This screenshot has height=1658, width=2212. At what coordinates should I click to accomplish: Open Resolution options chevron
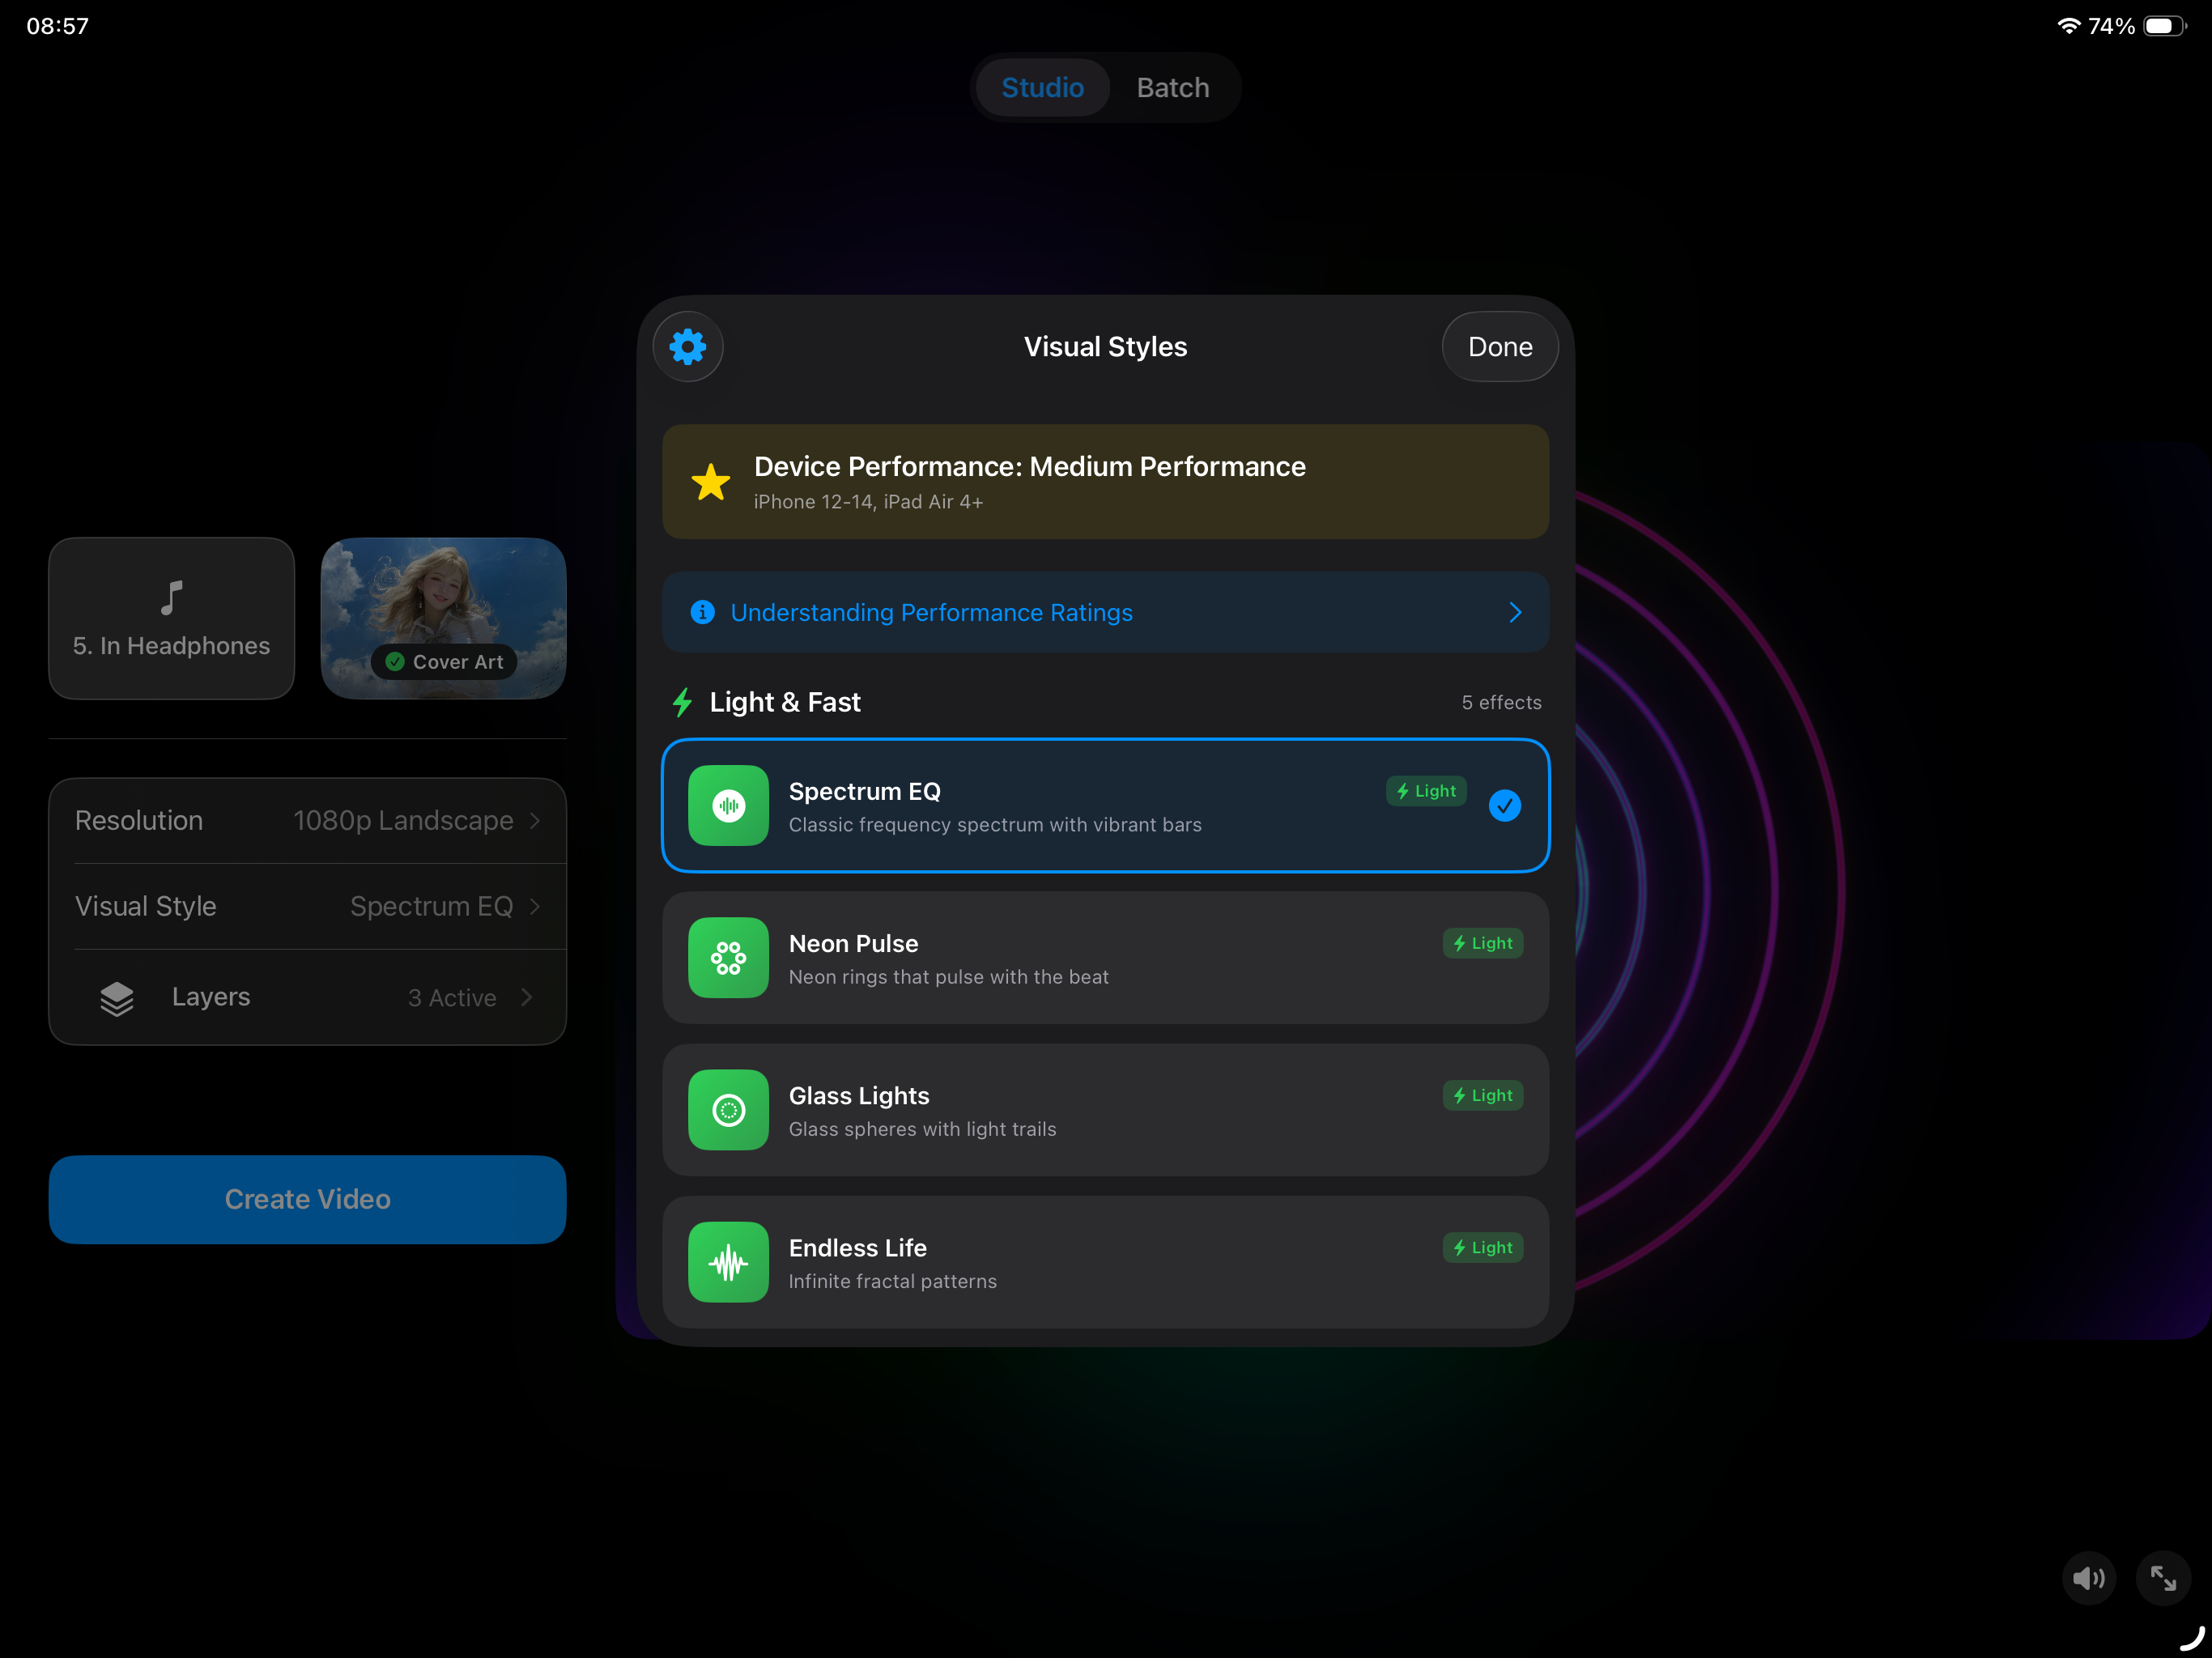click(535, 821)
